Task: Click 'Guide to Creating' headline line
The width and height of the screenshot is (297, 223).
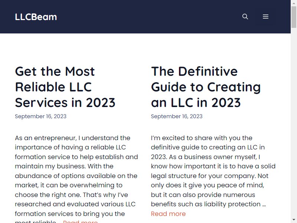Action: pyautogui.click(x=206, y=87)
